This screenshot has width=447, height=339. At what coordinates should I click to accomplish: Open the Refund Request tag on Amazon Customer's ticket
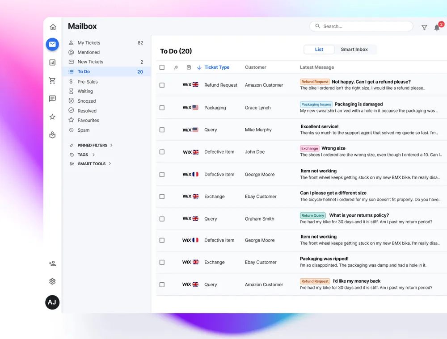coord(315,81)
